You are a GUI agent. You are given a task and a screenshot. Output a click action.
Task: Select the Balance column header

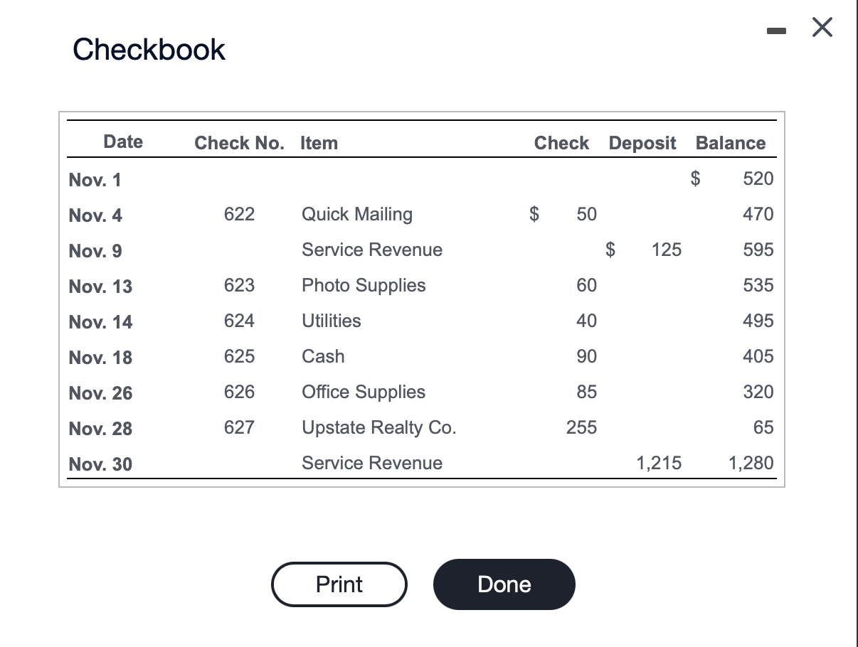tap(731, 143)
